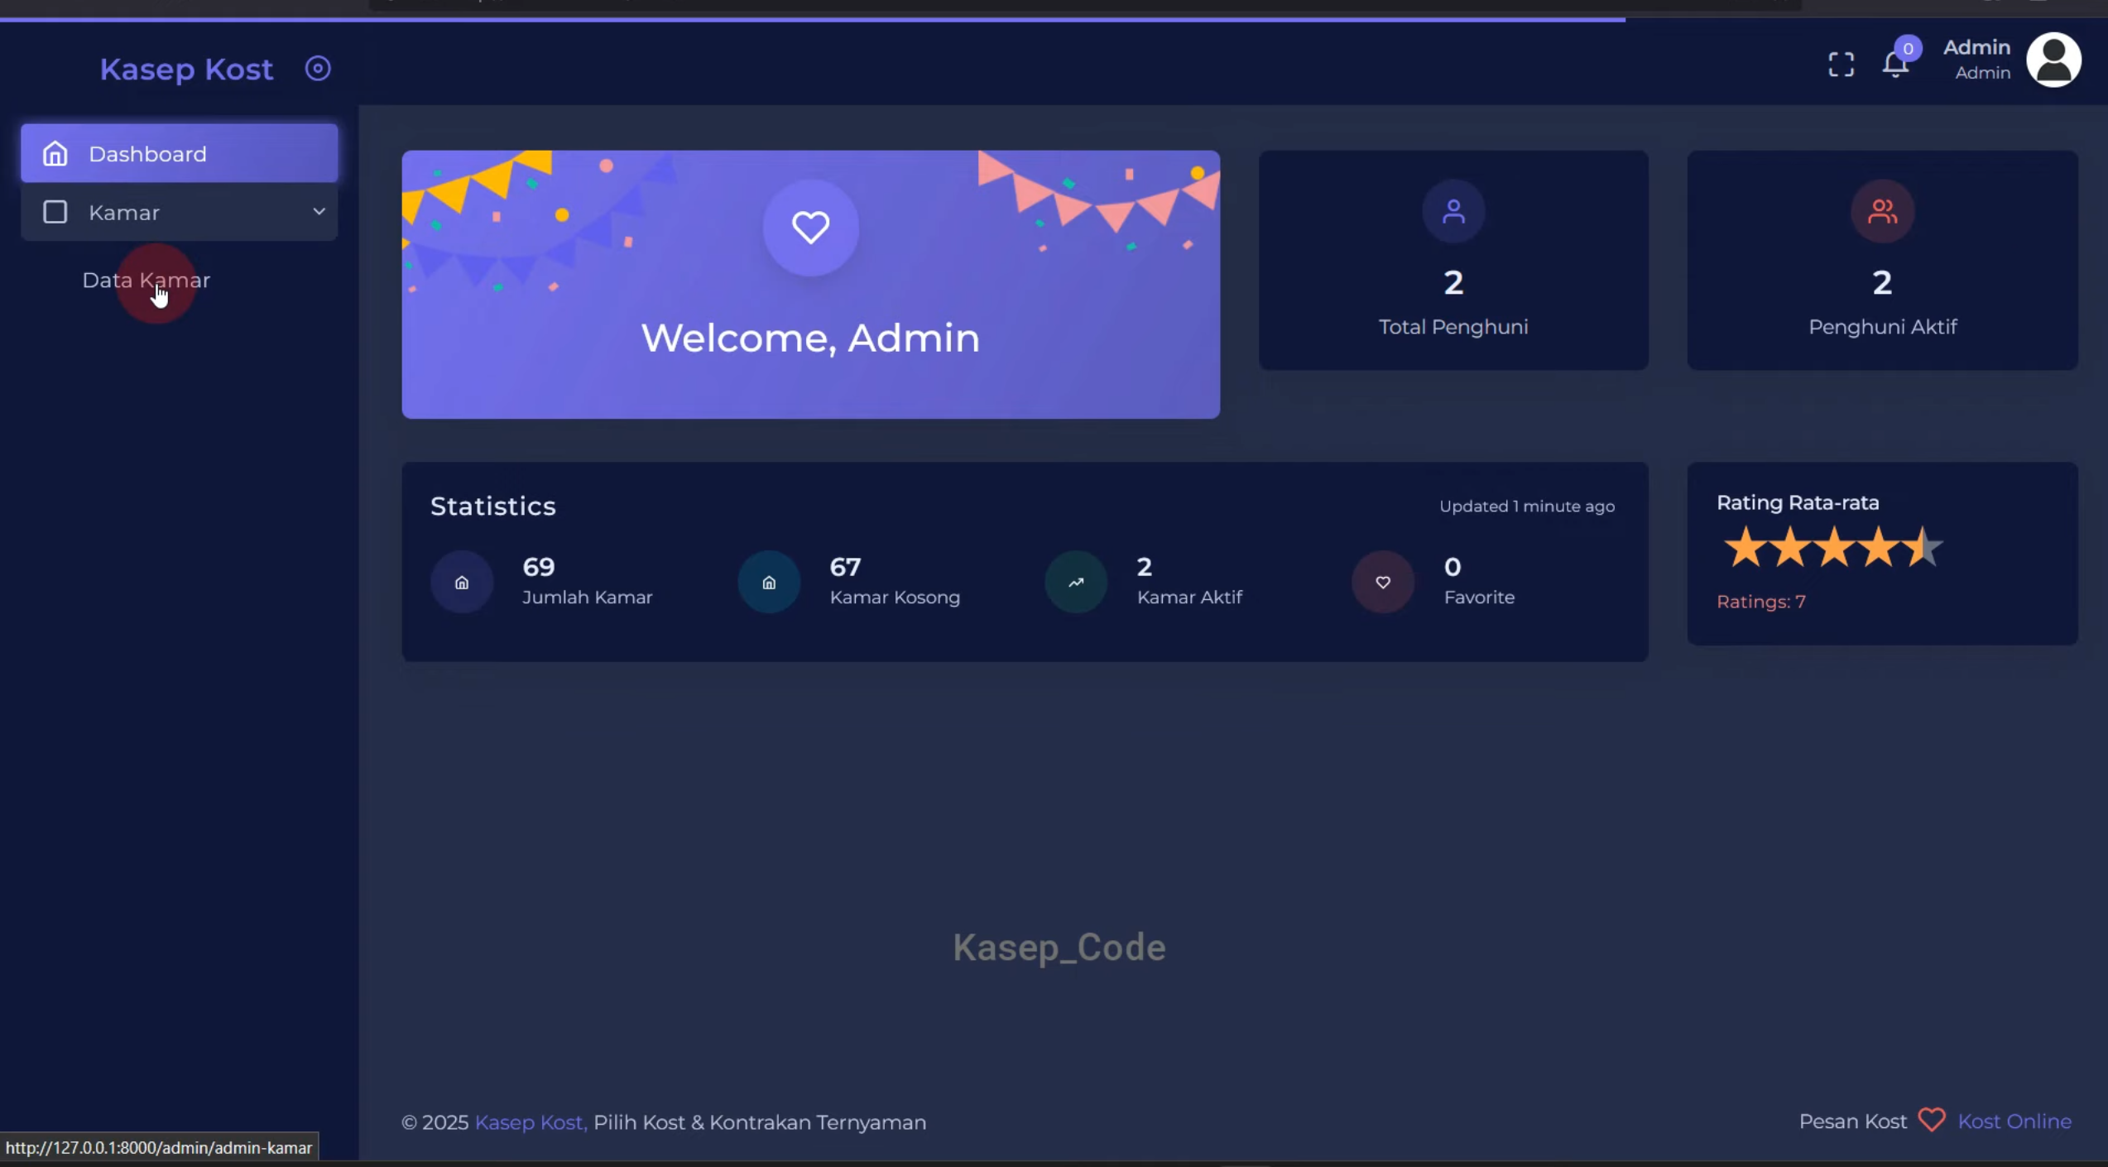
Task: Click the page loading progress bar at top
Action: (812, 19)
